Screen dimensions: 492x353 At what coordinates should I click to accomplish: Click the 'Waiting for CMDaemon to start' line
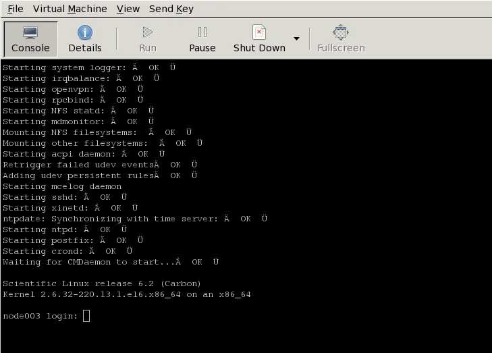tap(111, 262)
